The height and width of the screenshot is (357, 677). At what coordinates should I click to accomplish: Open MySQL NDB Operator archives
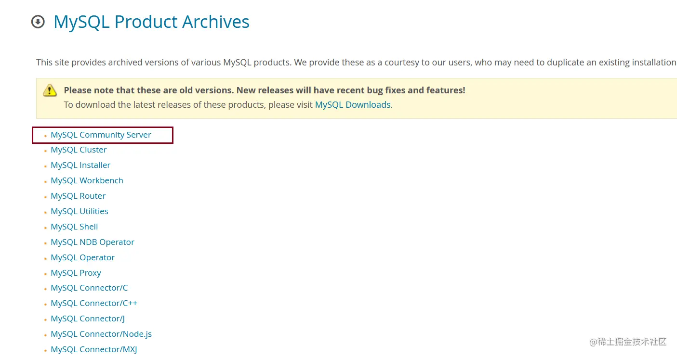(x=93, y=242)
